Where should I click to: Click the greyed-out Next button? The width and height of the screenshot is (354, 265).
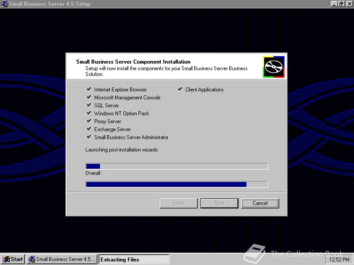pyautogui.click(x=219, y=203)
